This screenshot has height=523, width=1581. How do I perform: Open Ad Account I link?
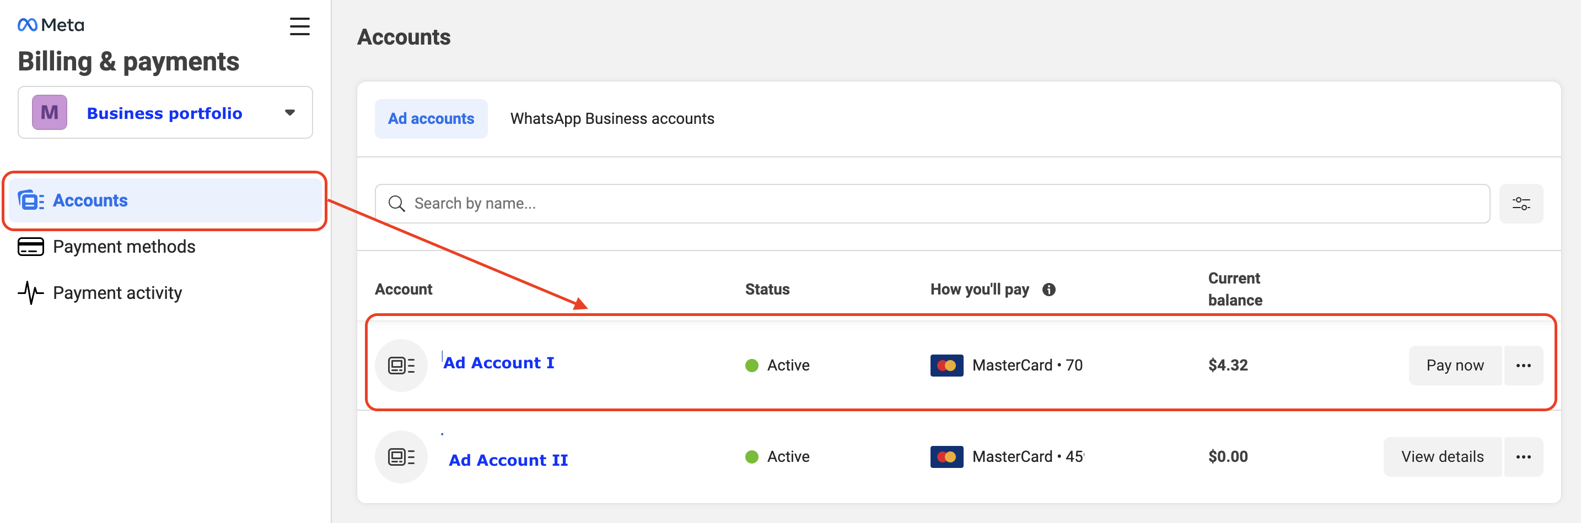tap(498, 363)
